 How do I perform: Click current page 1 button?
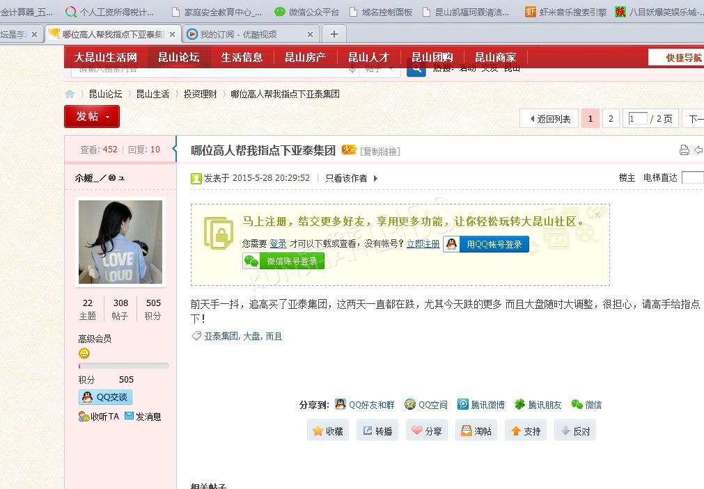point(590,119)
